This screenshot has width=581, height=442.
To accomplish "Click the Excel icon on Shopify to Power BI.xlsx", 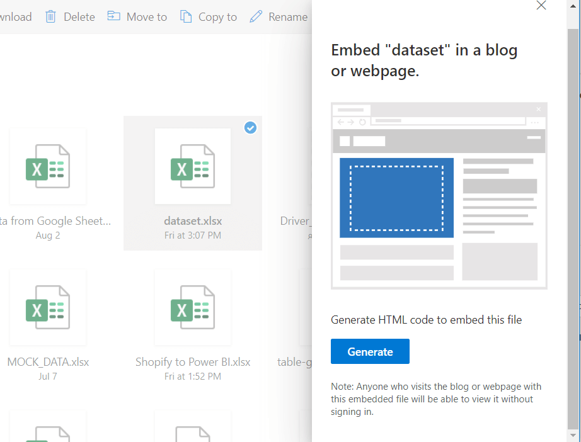I will click(192, 307).
